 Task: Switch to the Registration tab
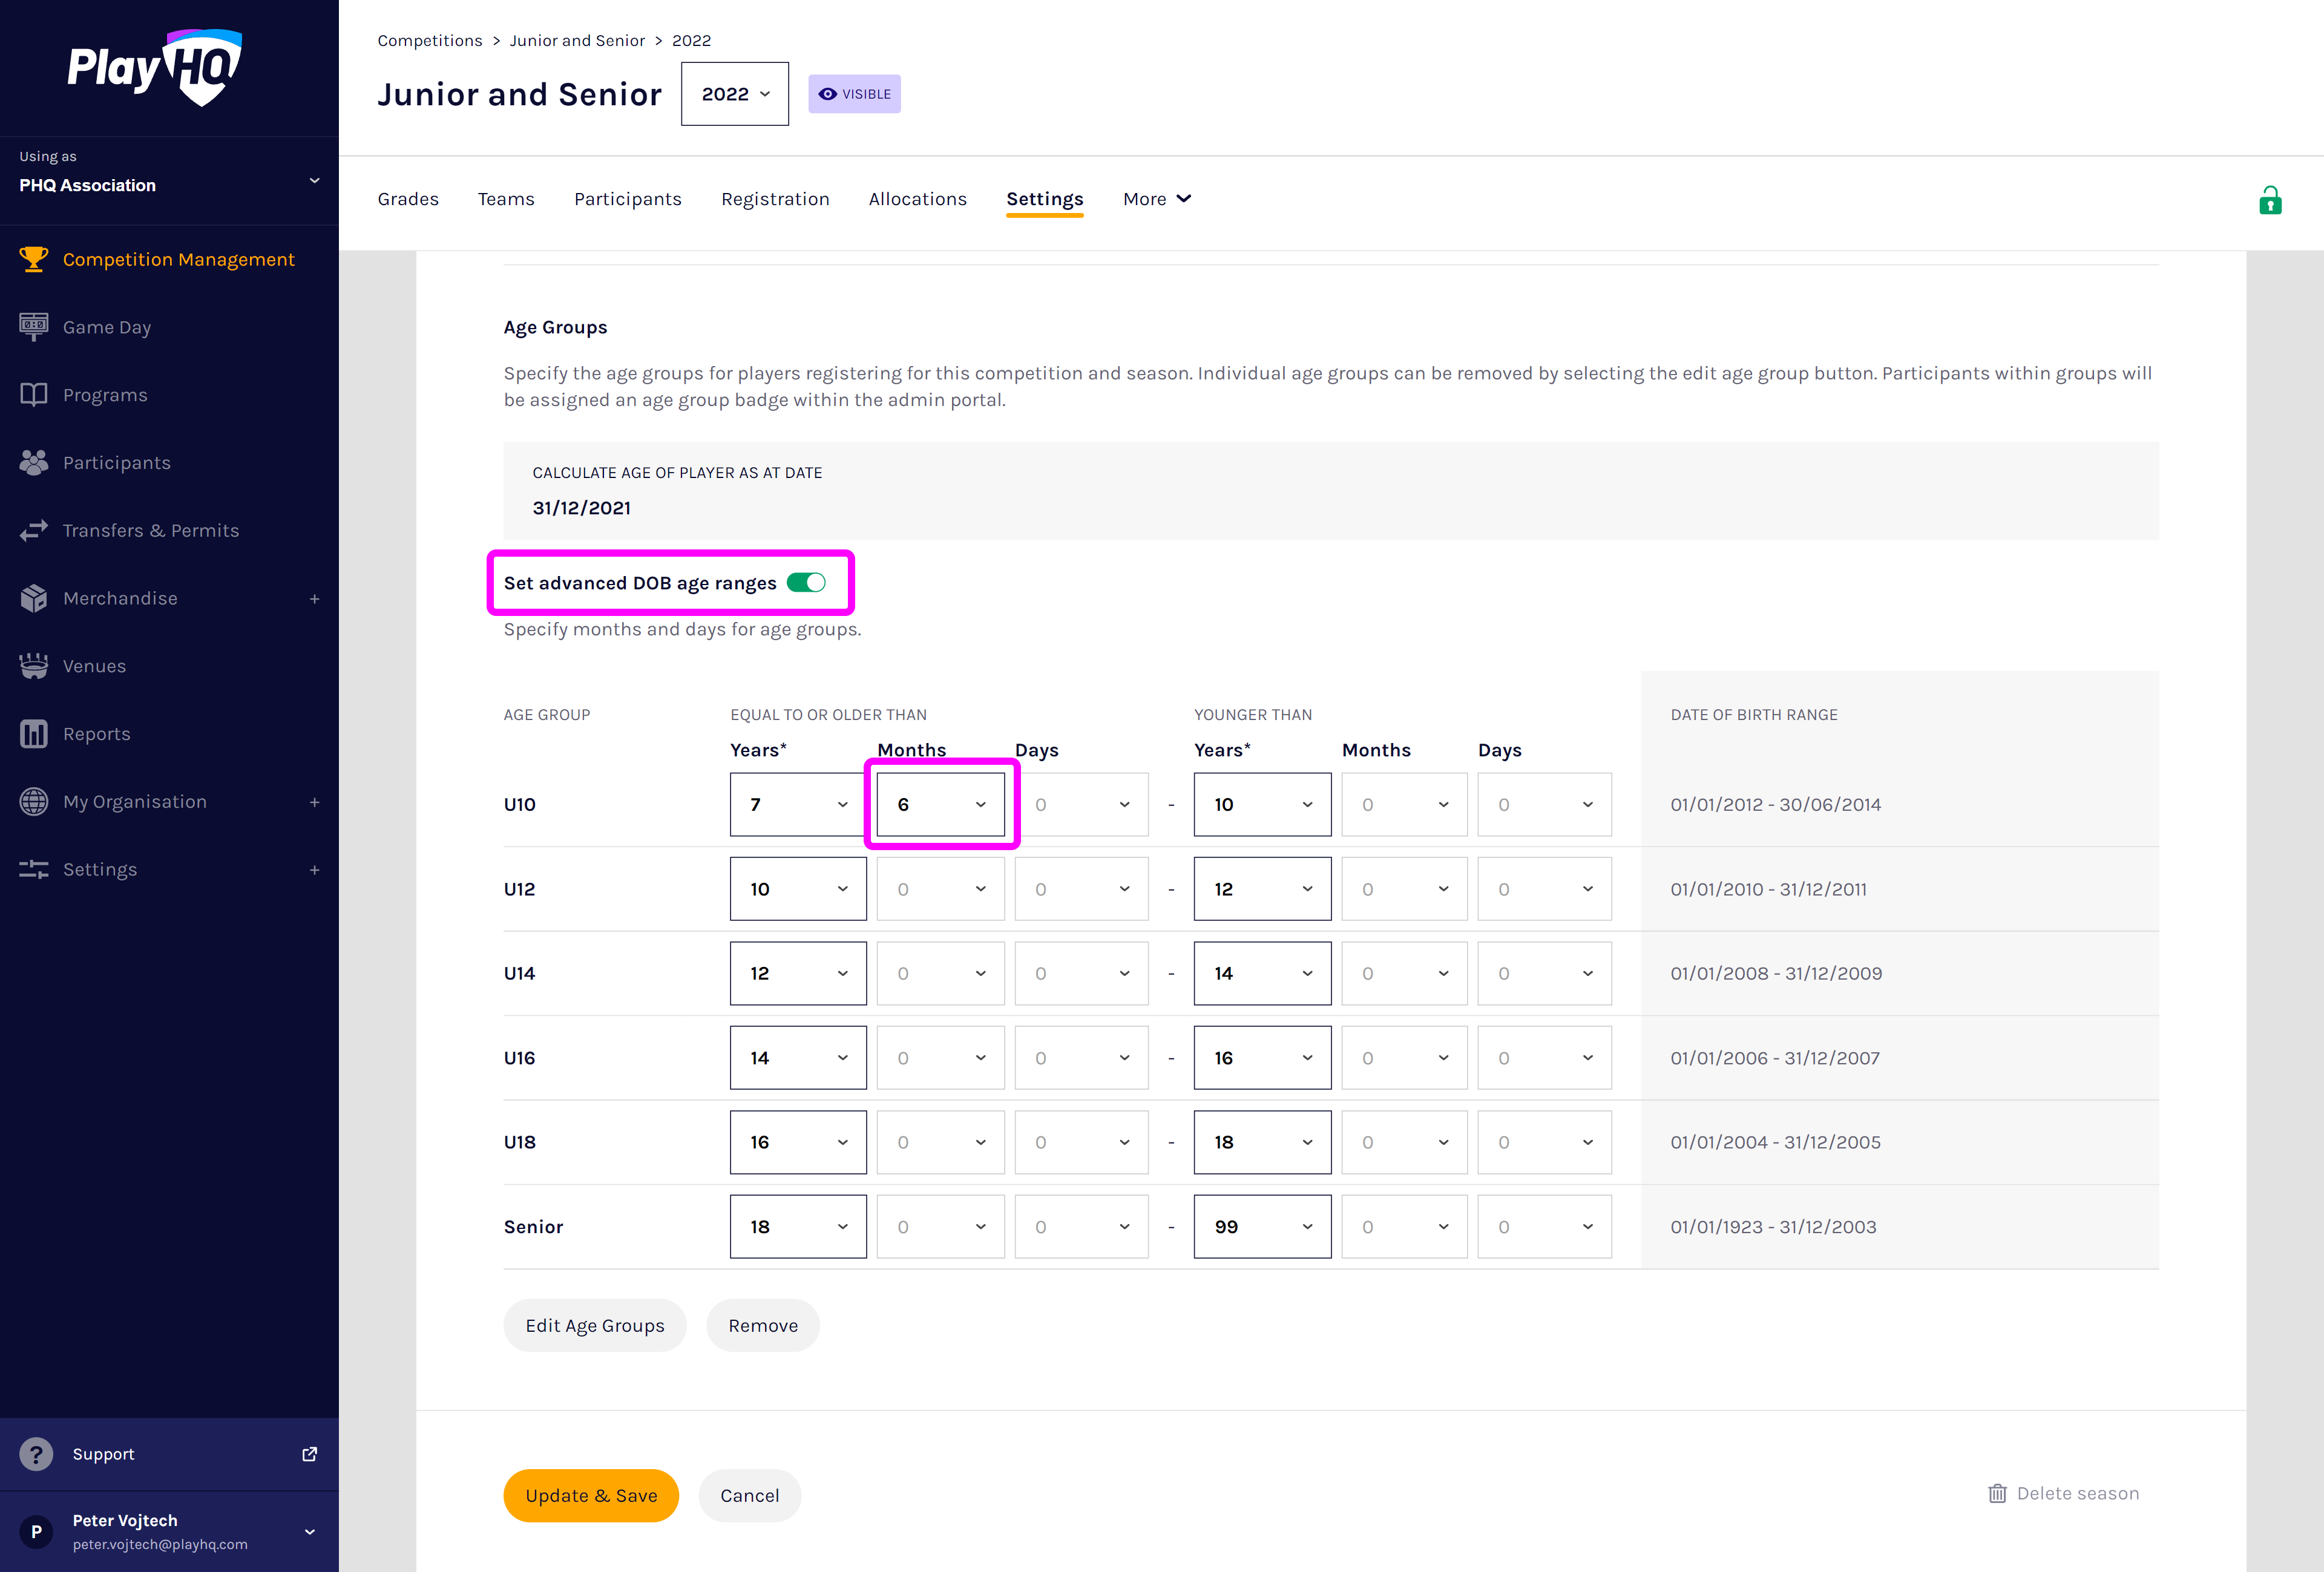pyautogui.click(x=775, y=199)
